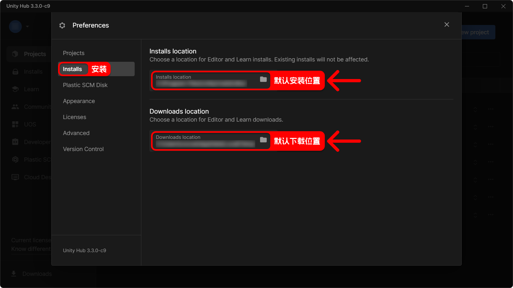Screen dimensions: 513x288
Task: Click the Installs location heading
Action: 173,51
